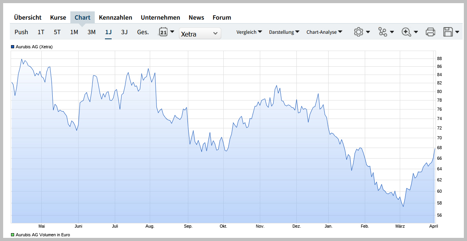The height and width of the screenshot is (241, 467).
Task: Print the chart using printer icon
Action: click(x=430, y=32)
